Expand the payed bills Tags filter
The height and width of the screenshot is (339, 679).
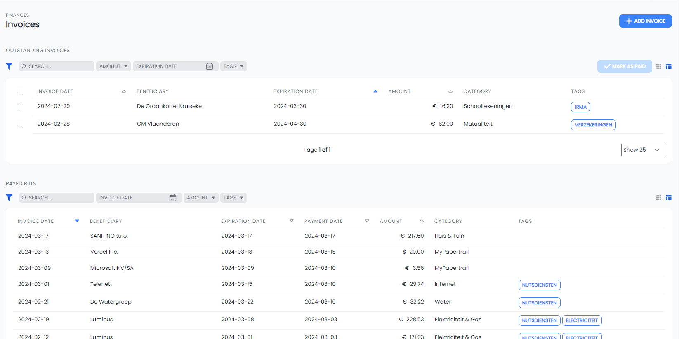[233, 198]
